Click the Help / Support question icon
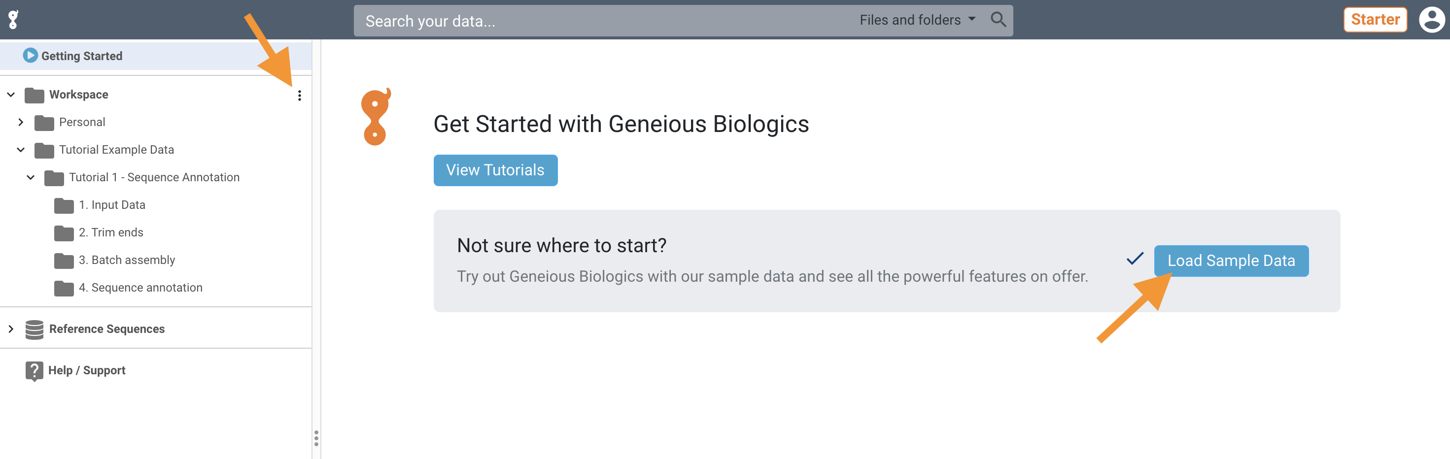1450x459 pixels. coord(35,371)
